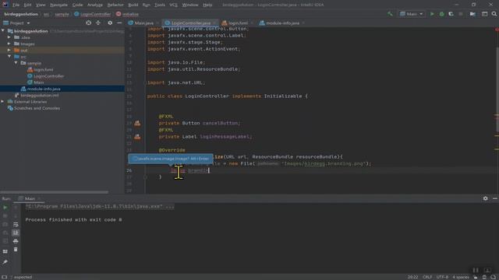
Task: Open the Main run configuration dropdown
Action: (x=411, y=14)
